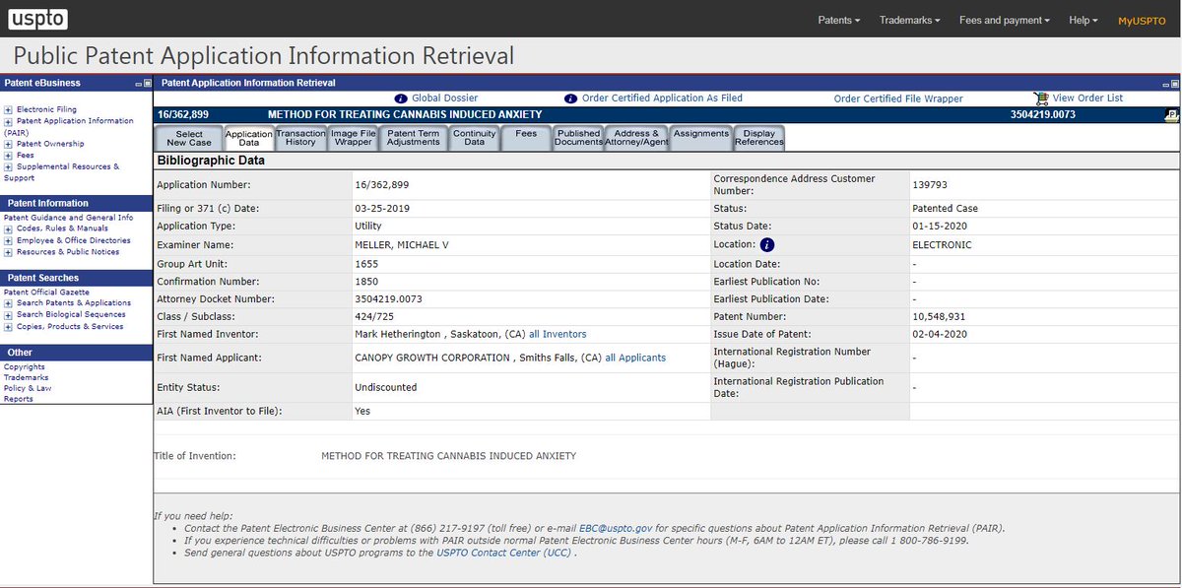Screen dimensions: 1182x588
Task: Expand Resources & Public Notices node
Action: tap(8, 252)
